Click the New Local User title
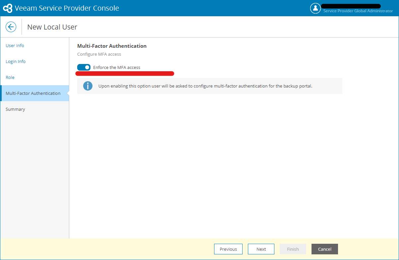This screenshot has height=260, width=399. click(x=52, y=27)
